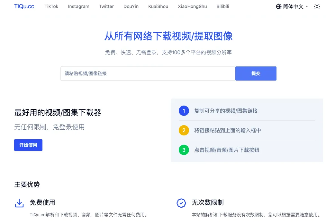Screen dimensions: 326x224
Task: Click the 提交 submit button
Action: [256, 73]
